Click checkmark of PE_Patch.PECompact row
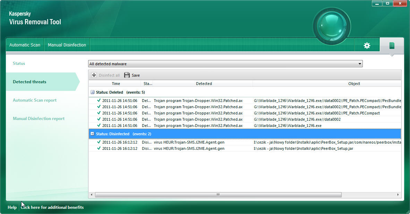 click(x=99, y=113)
